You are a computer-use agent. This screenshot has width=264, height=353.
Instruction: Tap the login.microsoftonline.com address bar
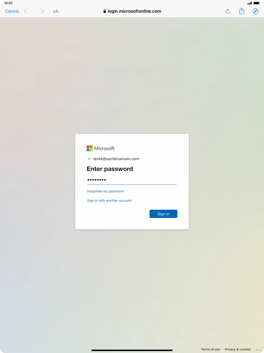[132, 11]
